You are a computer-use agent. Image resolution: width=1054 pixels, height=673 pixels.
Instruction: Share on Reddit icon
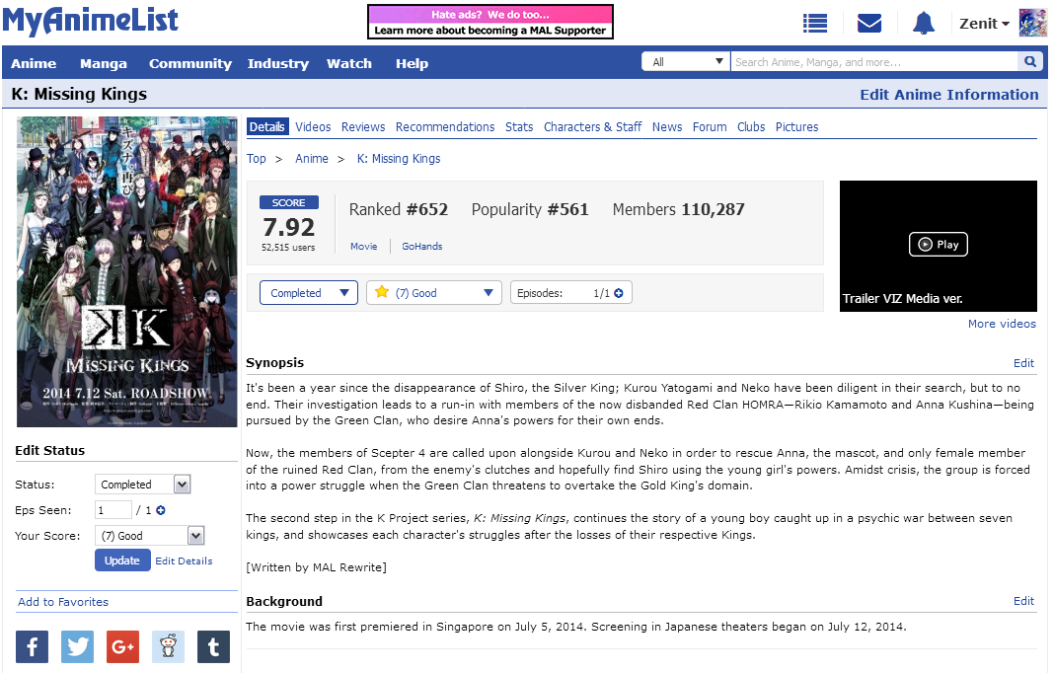click(168, 647)
